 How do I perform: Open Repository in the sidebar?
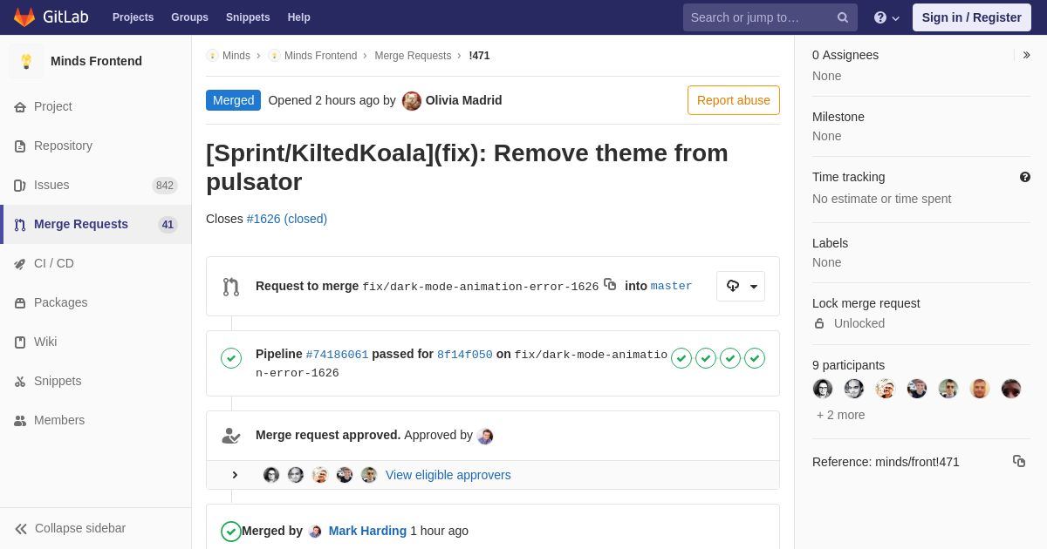click(95, 146)
